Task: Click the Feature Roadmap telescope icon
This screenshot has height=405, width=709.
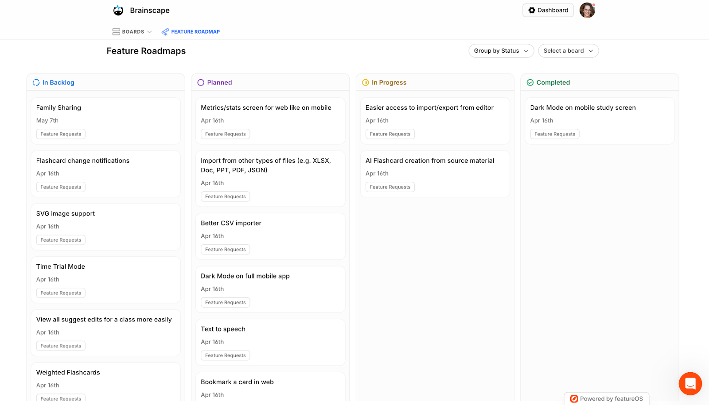Action: [x=165, y=32]
